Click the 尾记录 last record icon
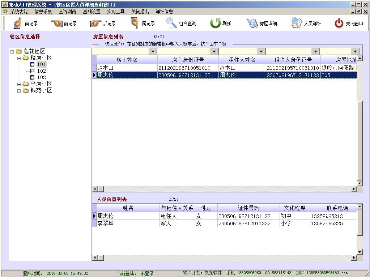The image size is (370, 277). pos(135,24)
